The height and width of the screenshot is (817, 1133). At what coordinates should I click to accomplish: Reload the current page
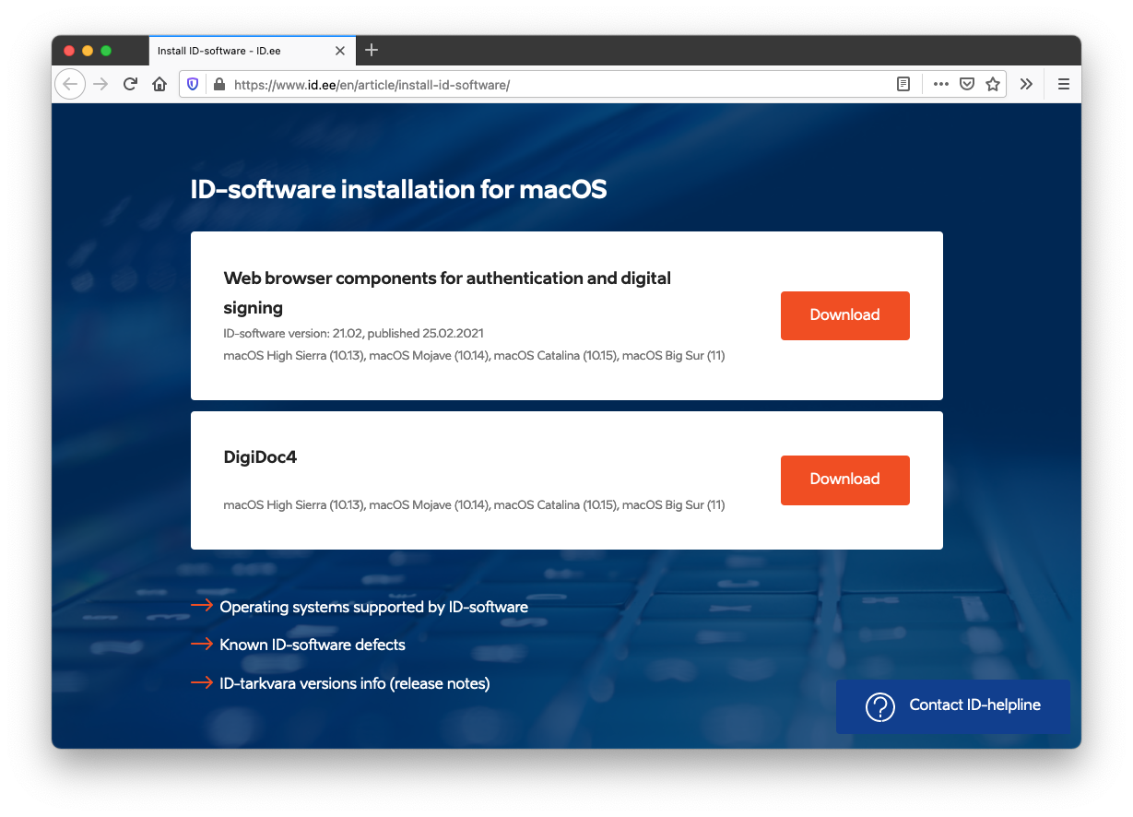tap(129, 84)
